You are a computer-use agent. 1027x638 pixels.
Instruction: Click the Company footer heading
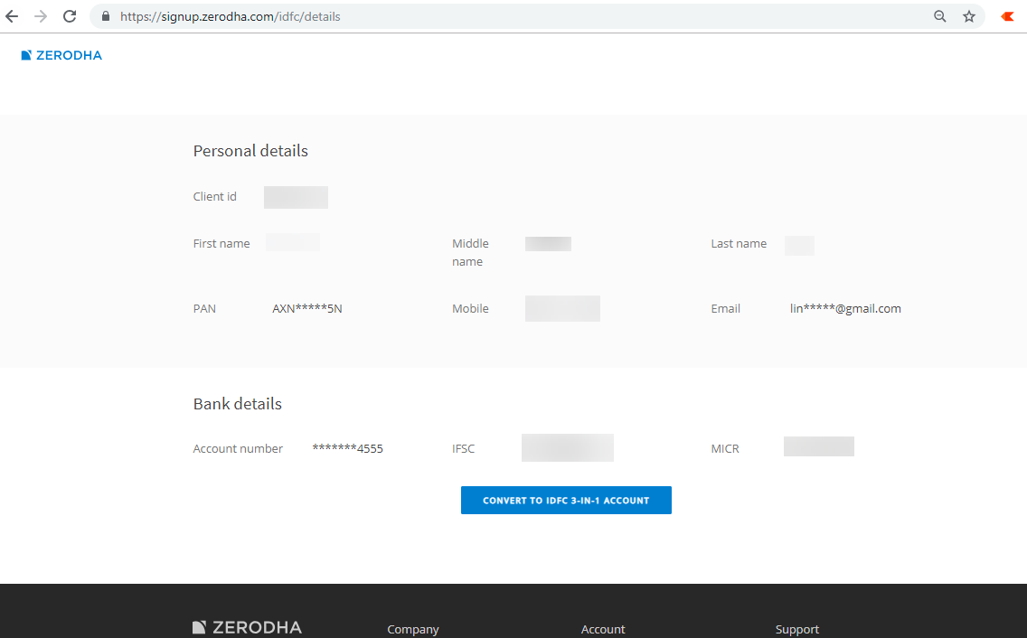tap(413, 629)
